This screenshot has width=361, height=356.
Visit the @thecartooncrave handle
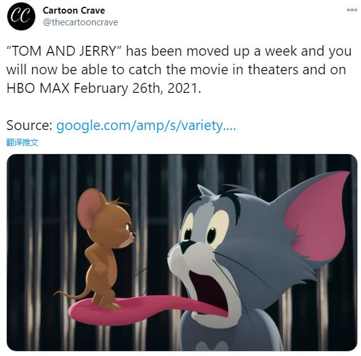[x=80, y=22]
